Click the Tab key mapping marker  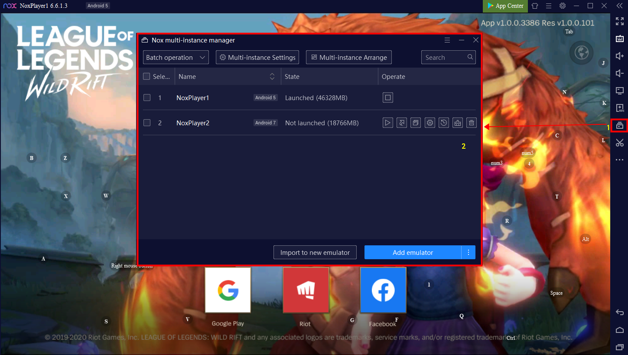click(x=569, y=32)
